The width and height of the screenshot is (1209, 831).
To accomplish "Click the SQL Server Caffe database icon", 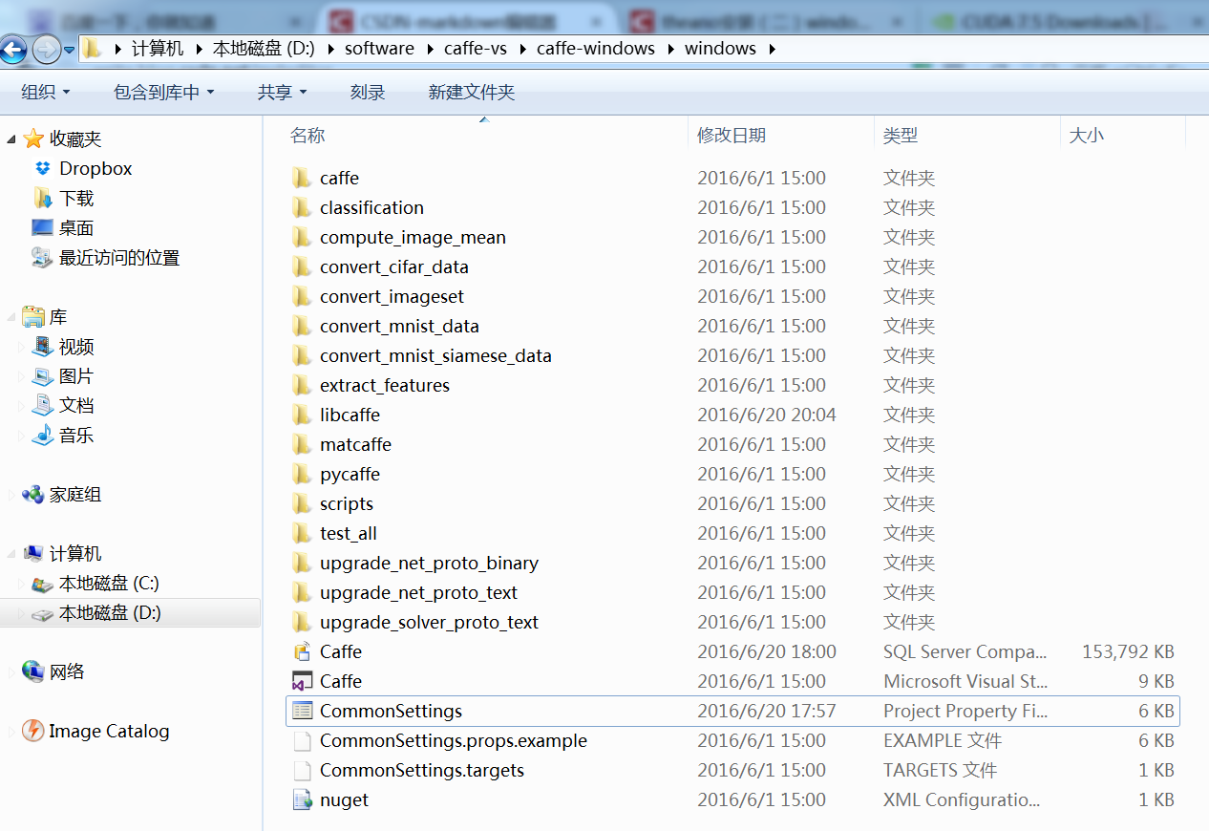I will (302, 651).
